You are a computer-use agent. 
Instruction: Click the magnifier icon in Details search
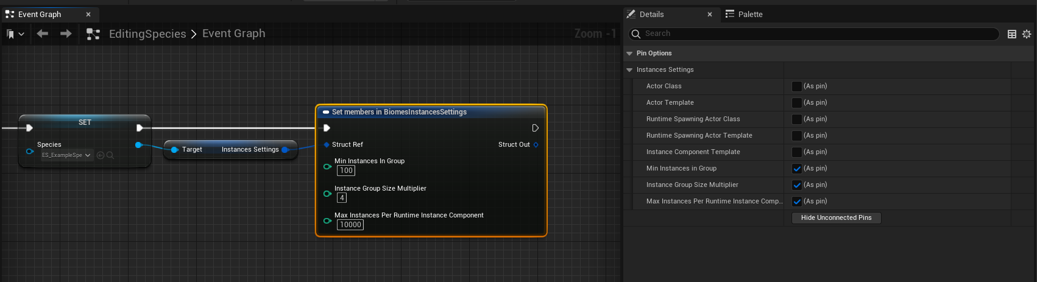coord(636,34)
